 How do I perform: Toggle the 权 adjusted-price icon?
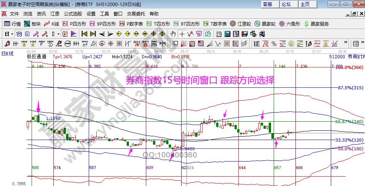coord(65,34)
